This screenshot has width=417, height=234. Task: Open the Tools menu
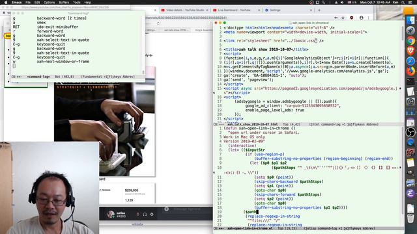(x=77, y=3)
